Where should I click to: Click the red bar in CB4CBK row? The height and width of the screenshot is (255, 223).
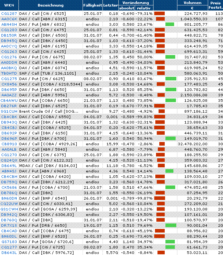(160, 117)
